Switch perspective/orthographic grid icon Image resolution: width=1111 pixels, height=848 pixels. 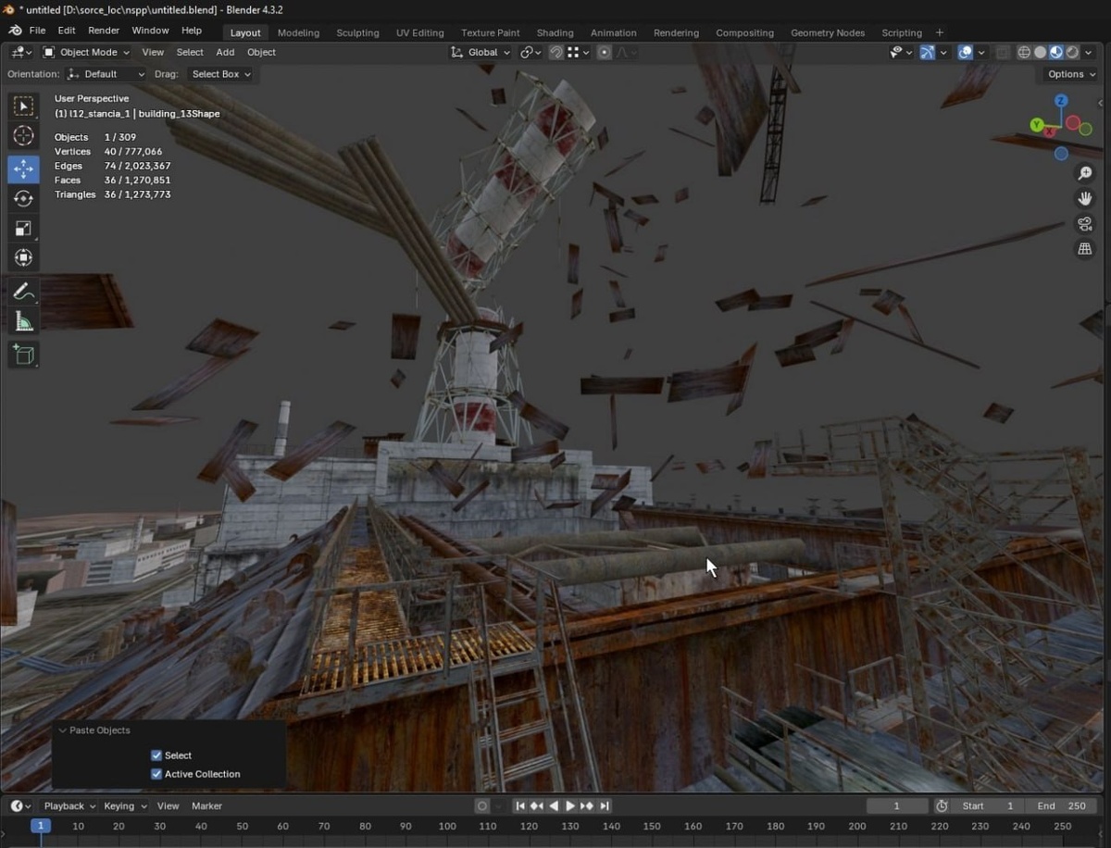click(1085, 249)
